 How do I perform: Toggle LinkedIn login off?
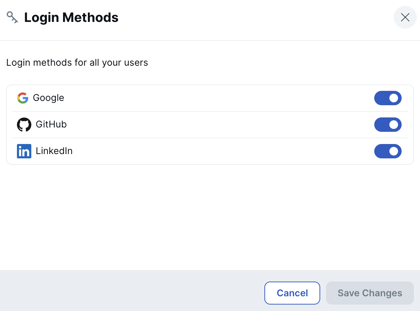(x=388, y=151)
